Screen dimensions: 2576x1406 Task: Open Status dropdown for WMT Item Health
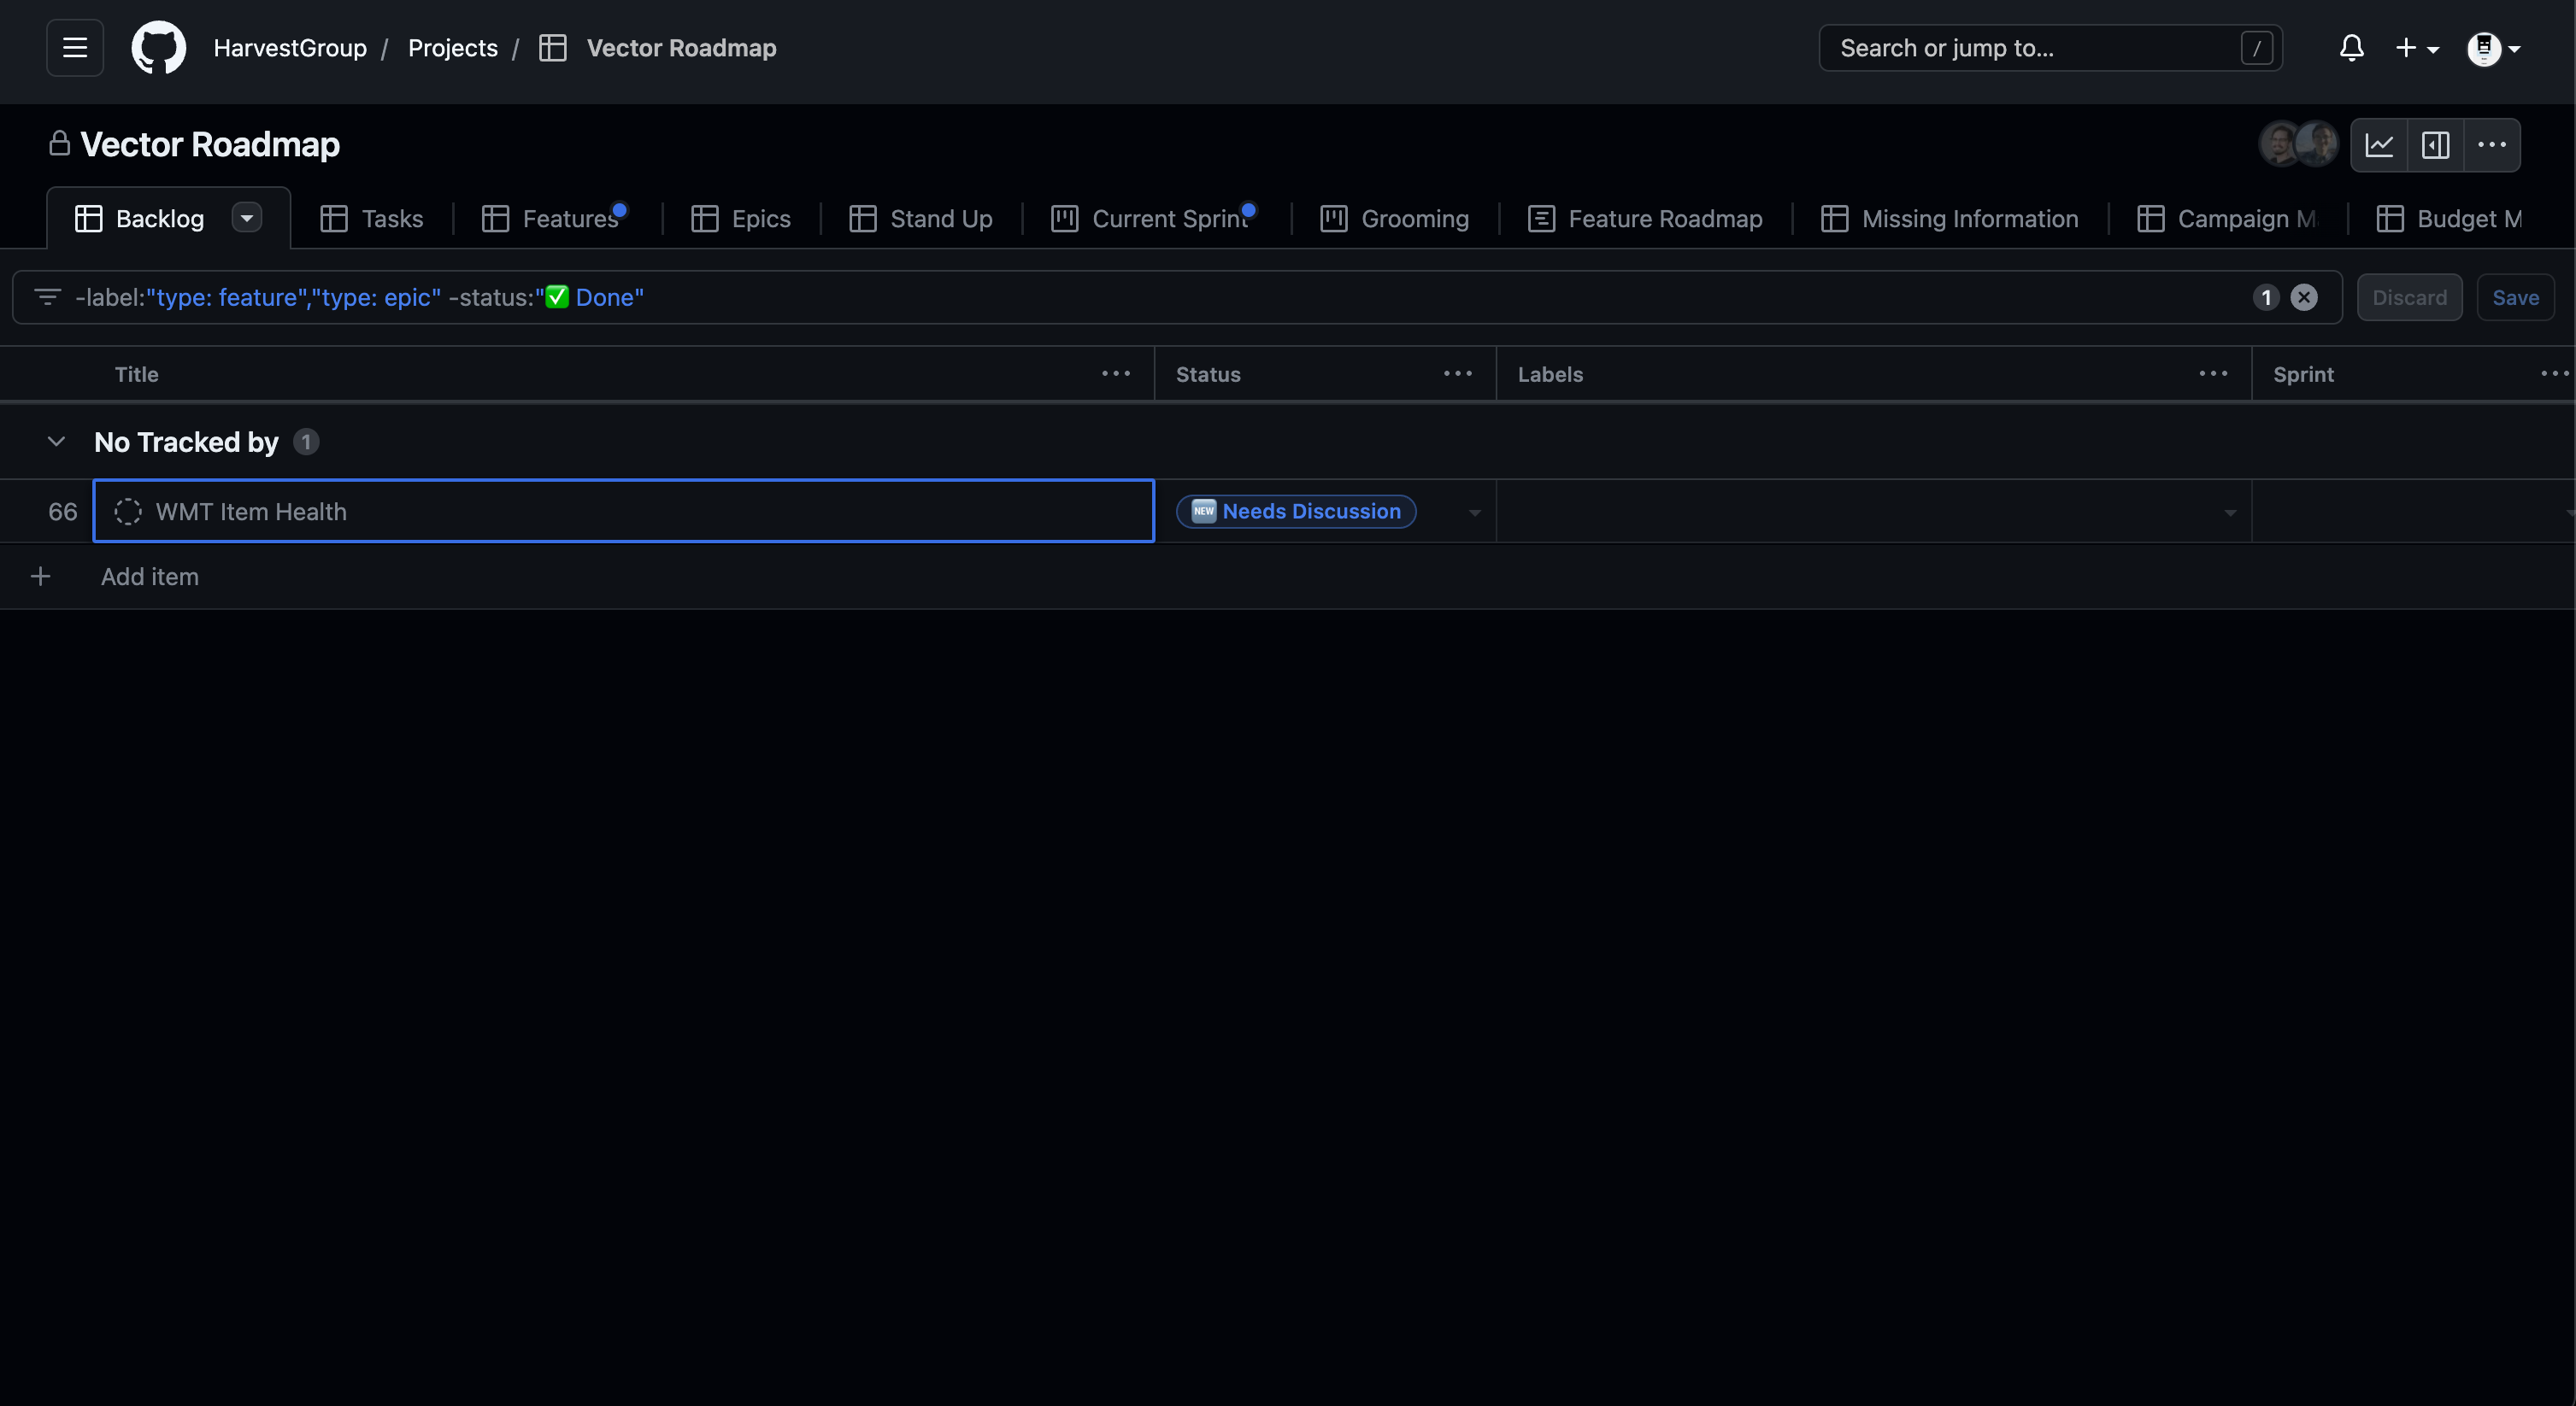click(1474, 513)
